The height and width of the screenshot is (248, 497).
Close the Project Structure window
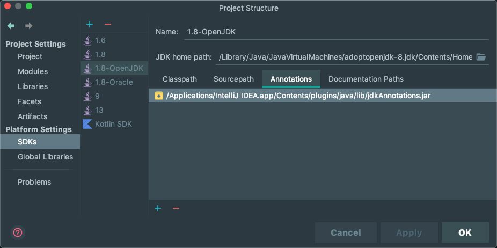click(x=8, y=6)
